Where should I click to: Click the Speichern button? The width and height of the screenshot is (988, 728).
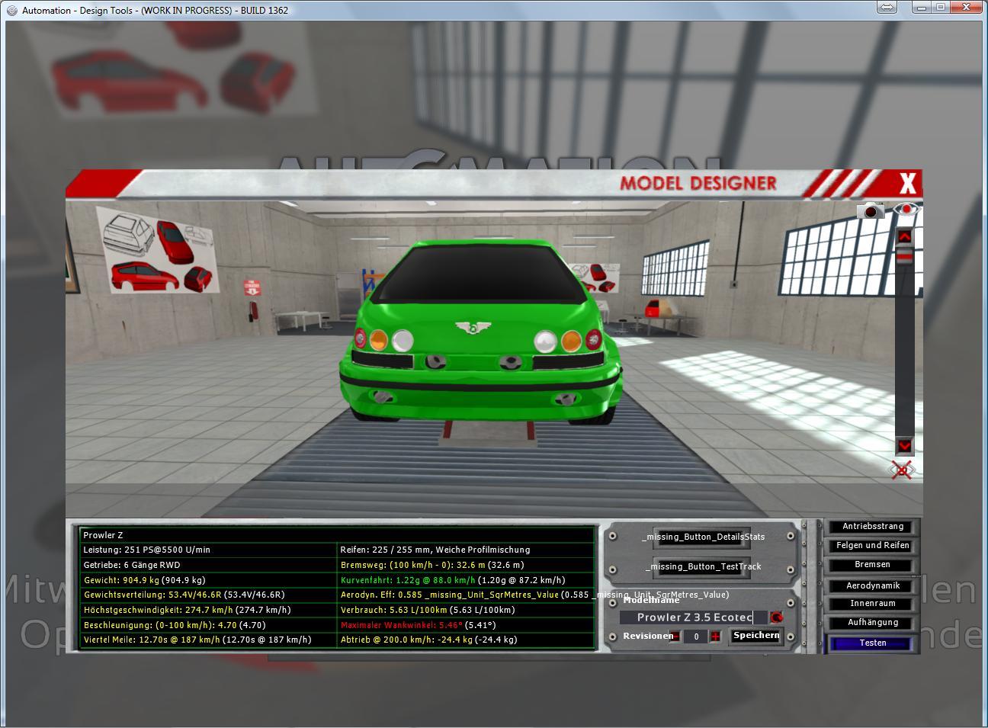click(x=755, y=636)
